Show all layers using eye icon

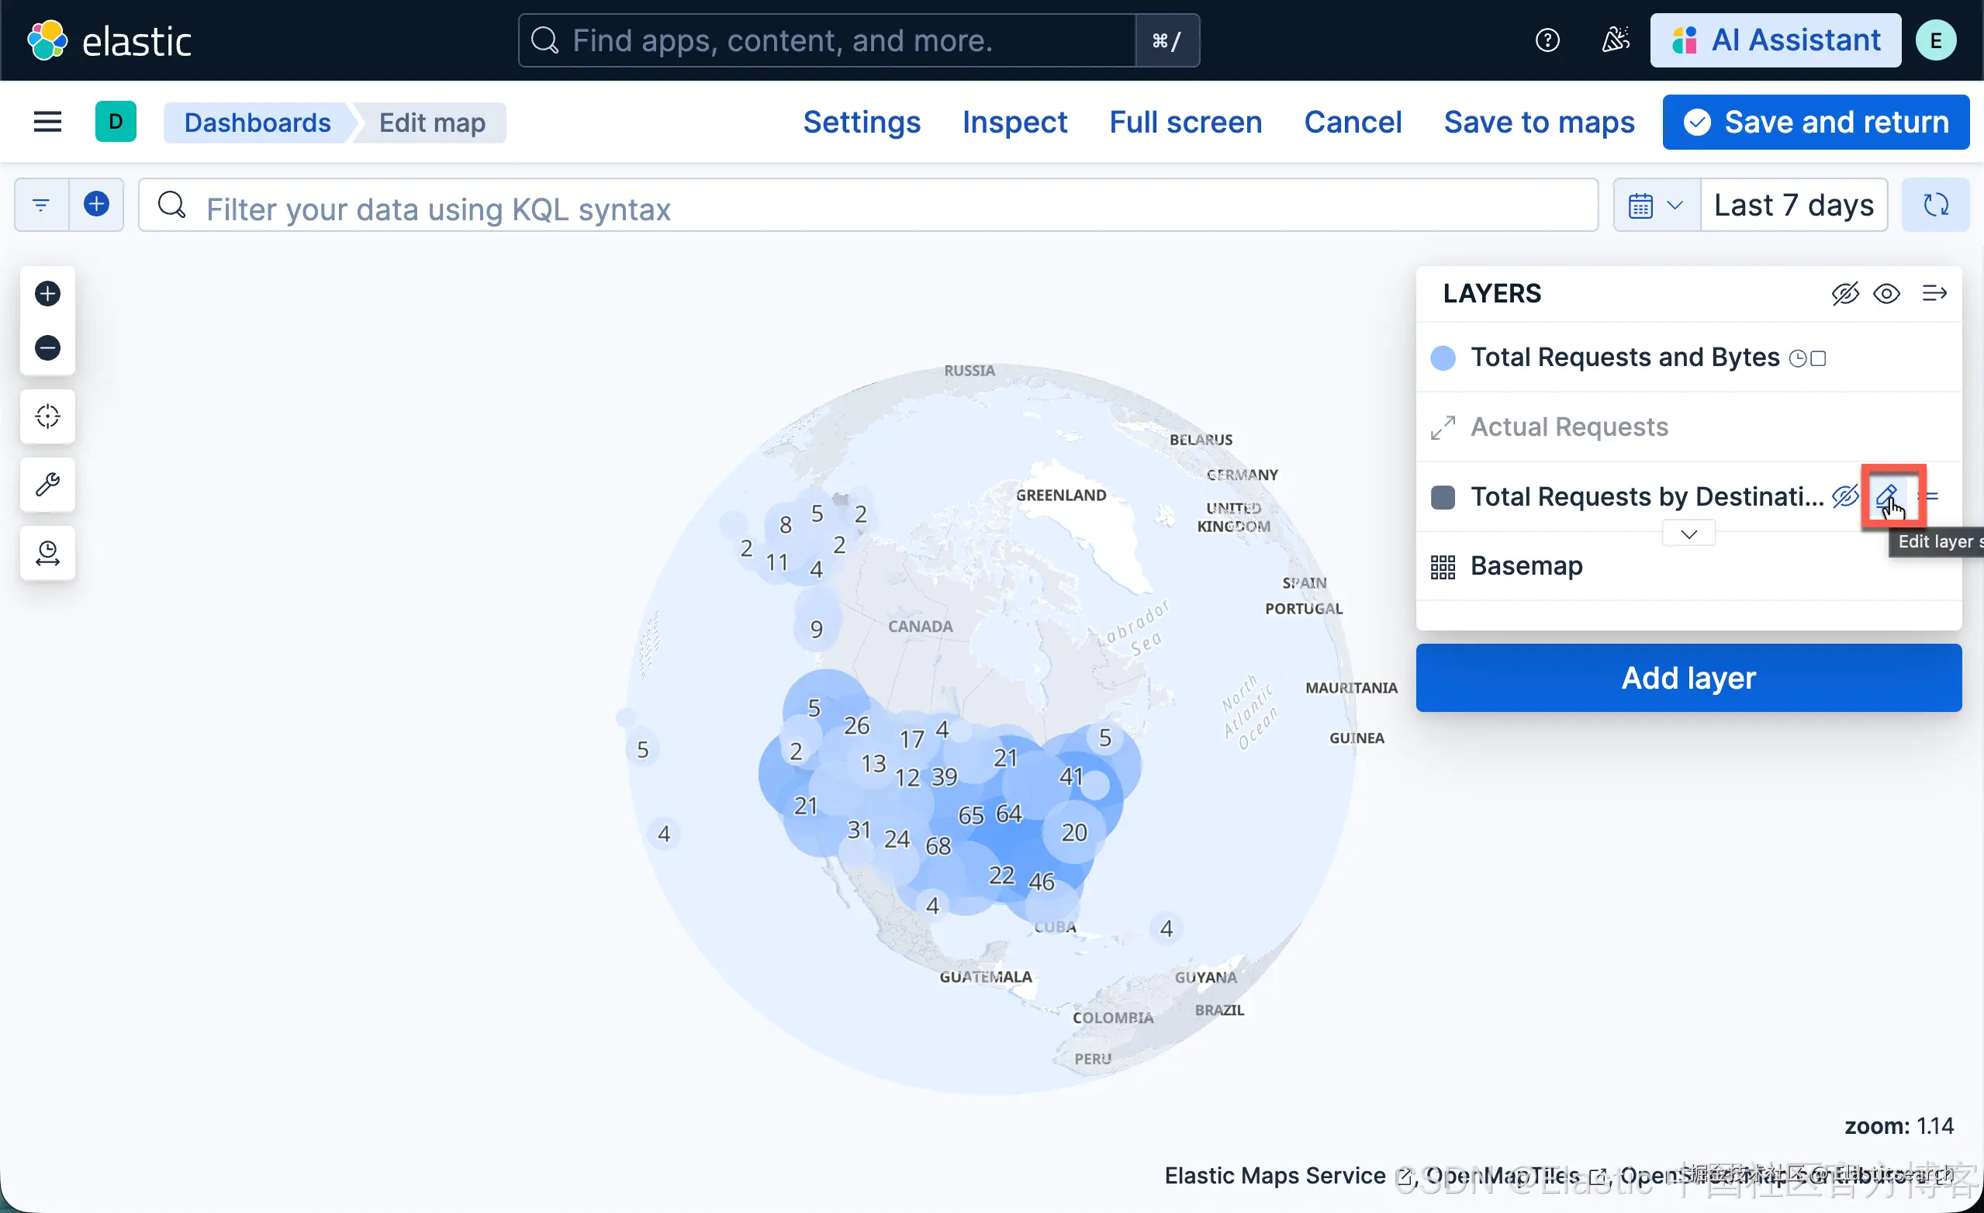click(1886, 294)
